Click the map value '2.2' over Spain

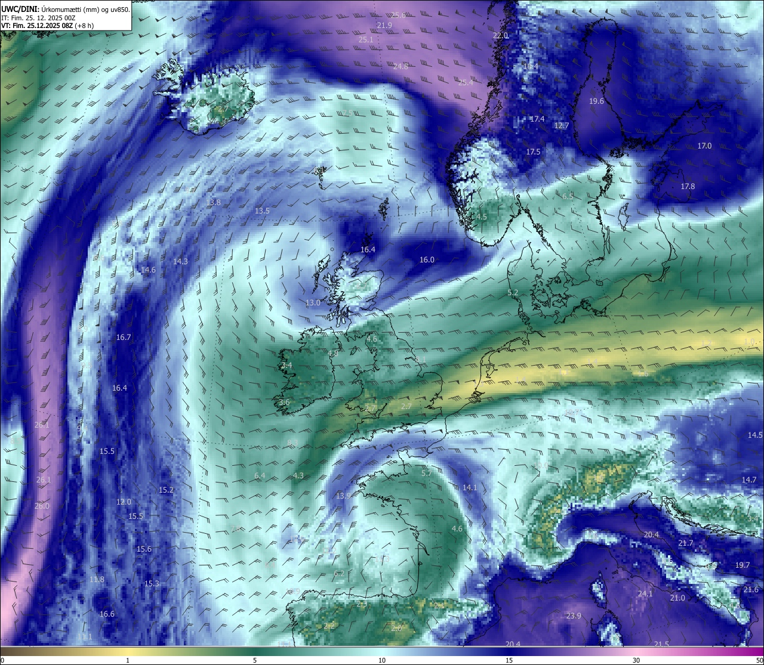329,626
